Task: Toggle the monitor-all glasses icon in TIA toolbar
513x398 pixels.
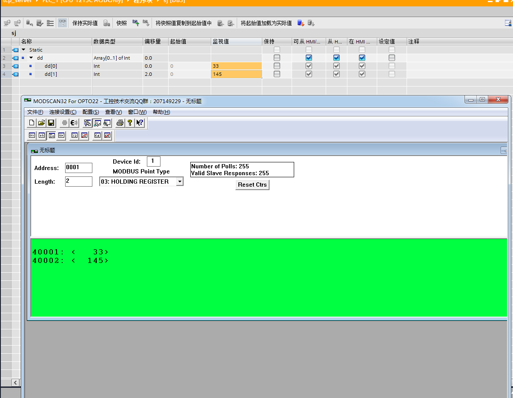Action: [62, 23]
